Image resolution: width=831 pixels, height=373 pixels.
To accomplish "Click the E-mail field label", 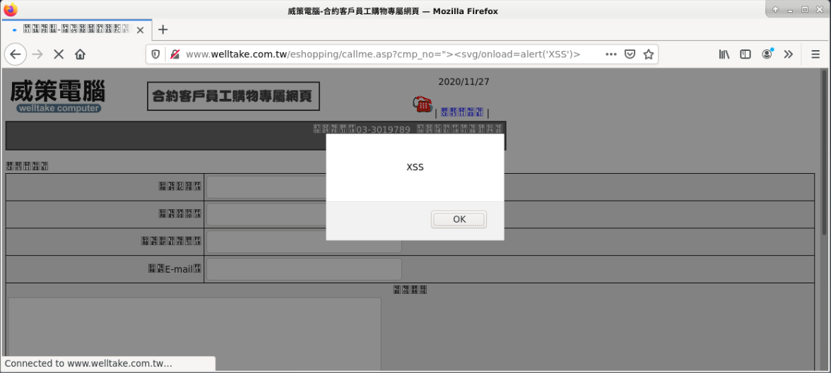I will click(x=175, y=269).
